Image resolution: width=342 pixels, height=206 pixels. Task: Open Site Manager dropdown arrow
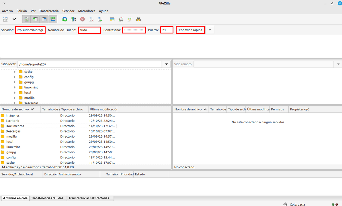pyautogui.click(x=14, y=19)
